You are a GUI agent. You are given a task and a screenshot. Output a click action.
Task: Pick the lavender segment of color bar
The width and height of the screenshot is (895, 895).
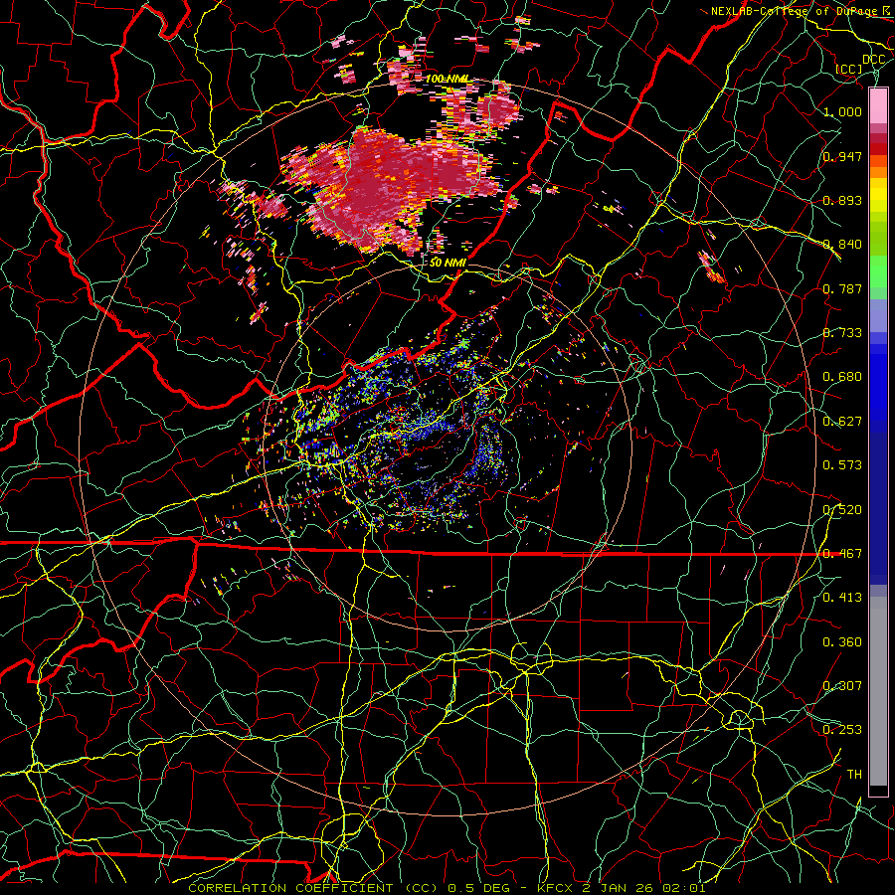click(878, 315)
